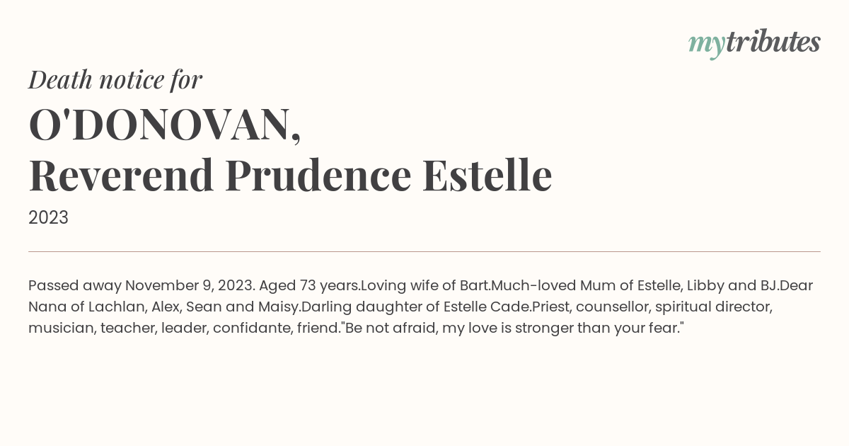Click 'Loving wife of Bart' text
Screen dimensions: 849x446
(x=426, y=286)
